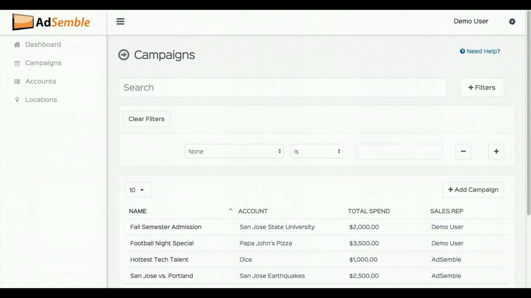The image size is (531, 298).
Task: Click the Filters button
Action: tap(482, 87)
